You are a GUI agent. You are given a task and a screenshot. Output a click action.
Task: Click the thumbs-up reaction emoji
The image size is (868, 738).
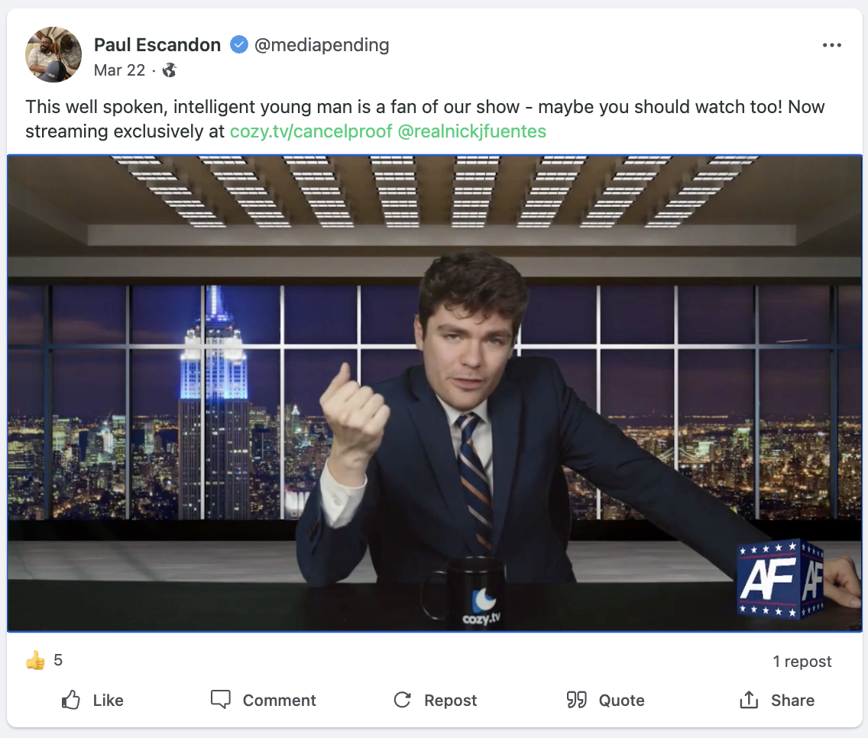pyautogui.click(x=35, y=660)
